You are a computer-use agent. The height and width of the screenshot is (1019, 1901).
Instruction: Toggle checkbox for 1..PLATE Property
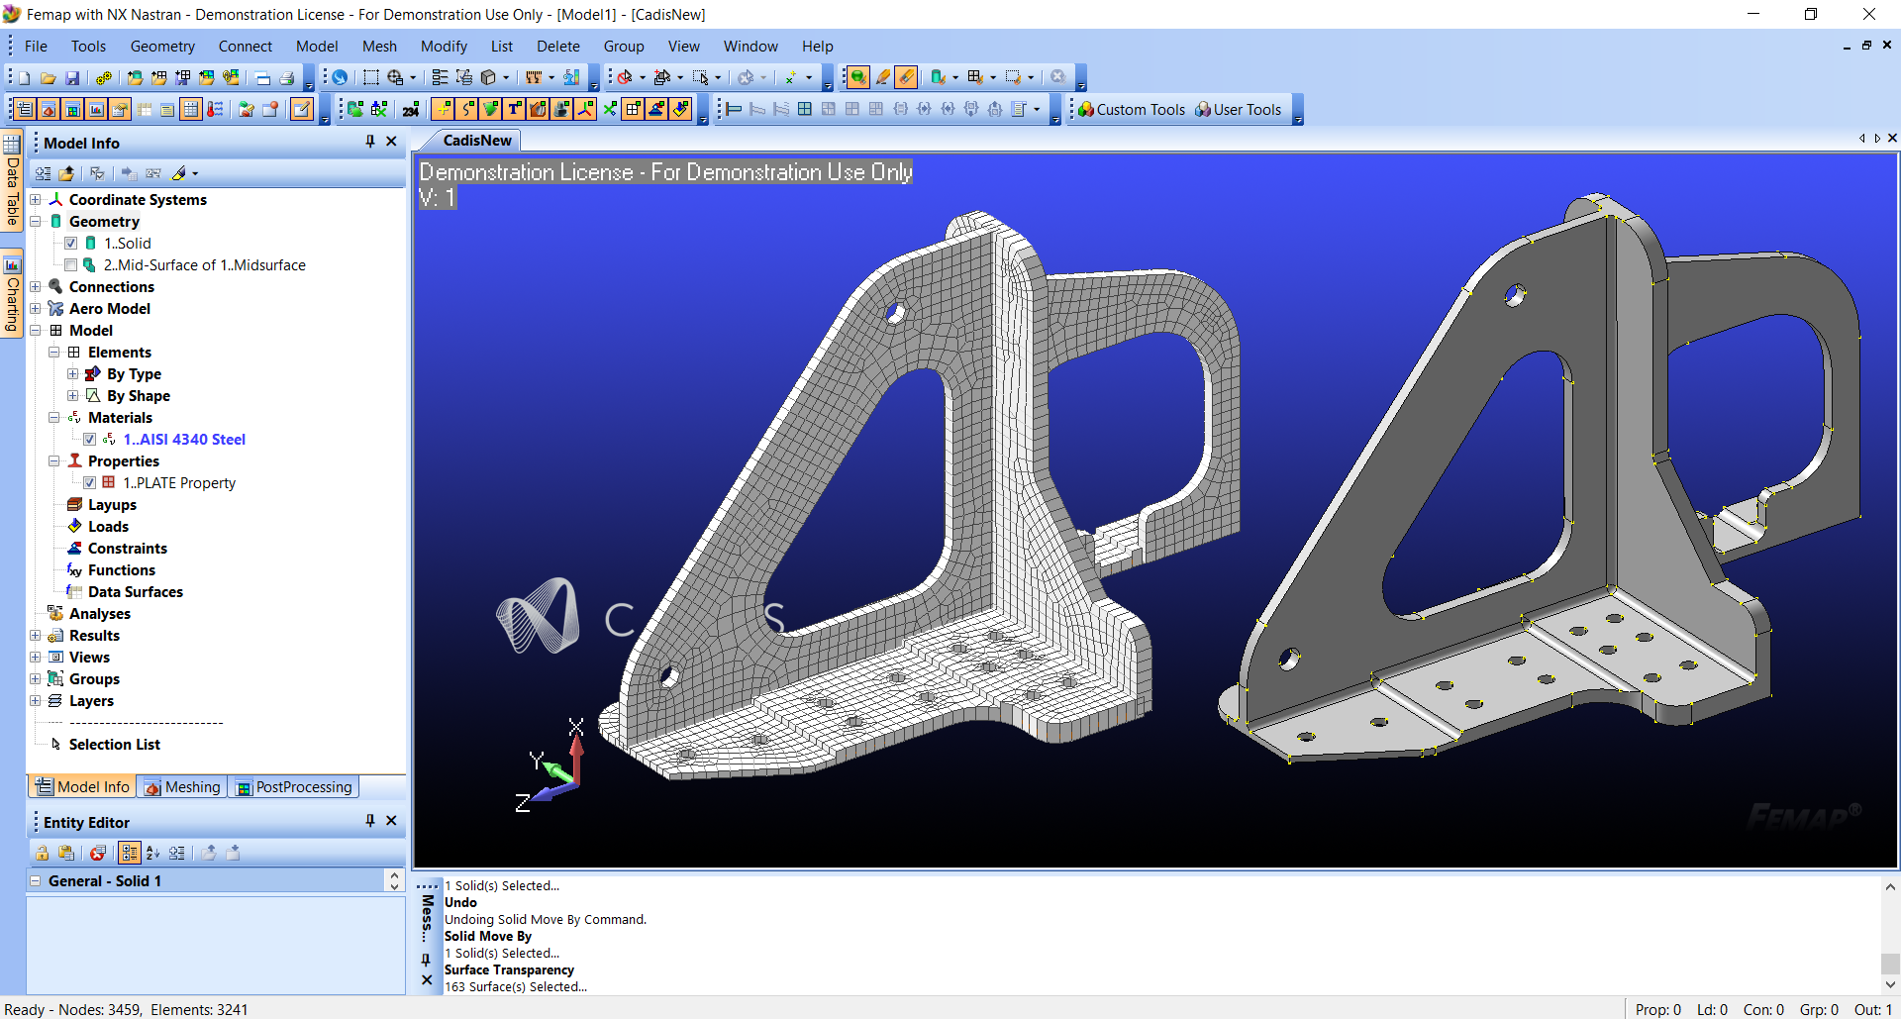pos(90,483)
